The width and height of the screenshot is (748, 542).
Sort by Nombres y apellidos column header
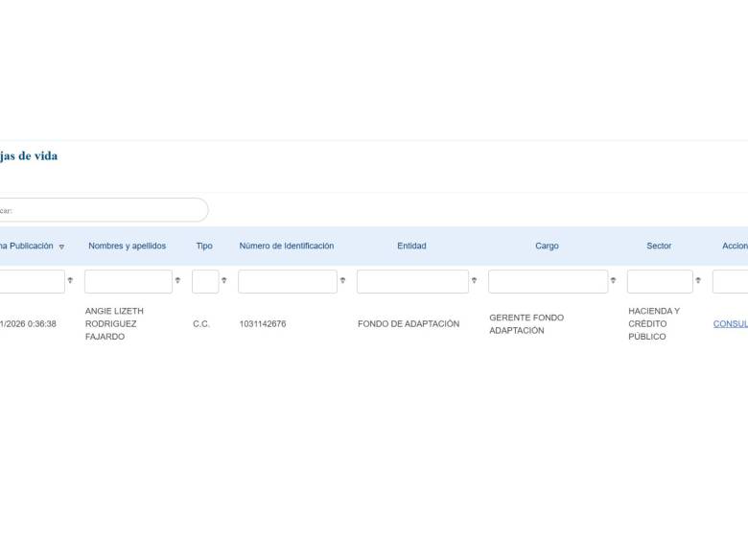point(127,246)
